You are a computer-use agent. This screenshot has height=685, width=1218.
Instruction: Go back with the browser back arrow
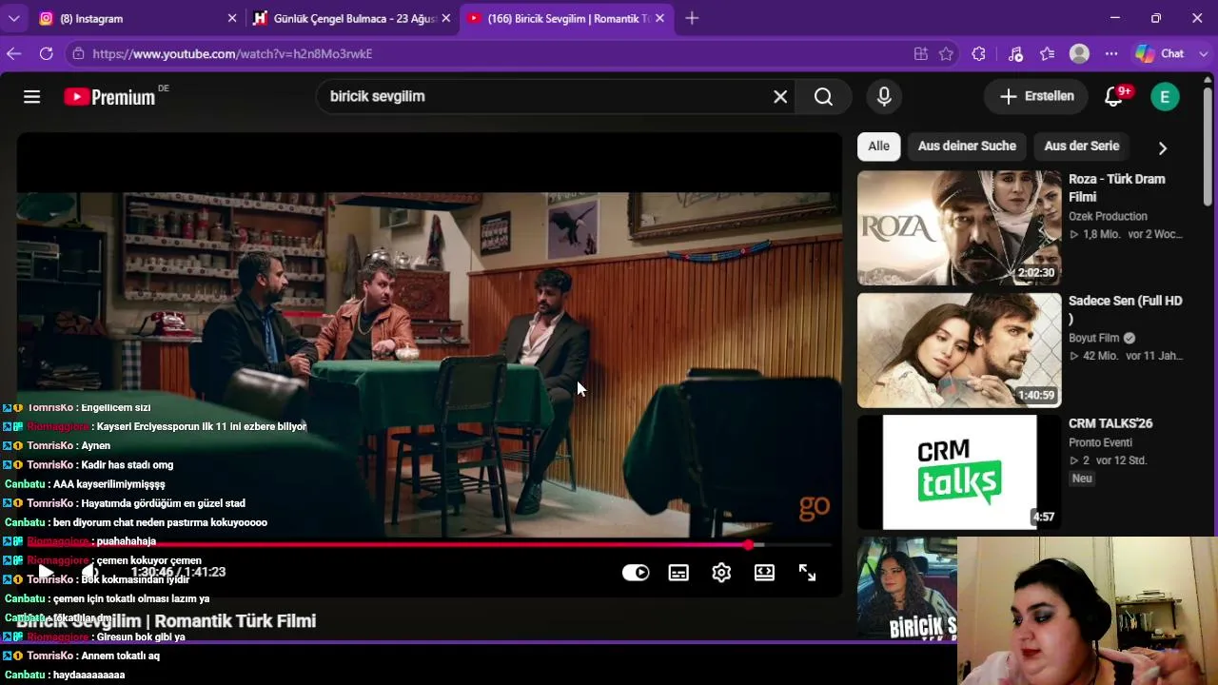[x=13, y=54]
